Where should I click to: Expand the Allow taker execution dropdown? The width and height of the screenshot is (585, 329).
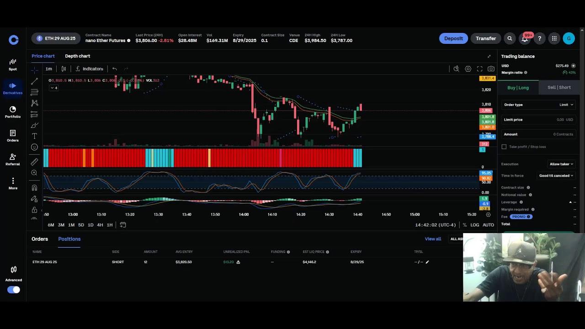[x=561, y=164]
